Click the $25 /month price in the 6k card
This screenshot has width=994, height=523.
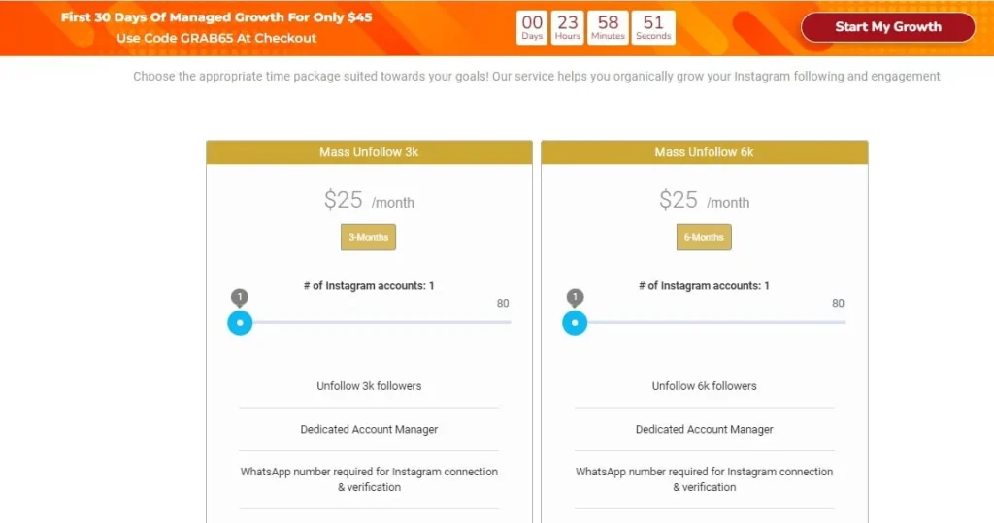[x=704, y=201]
